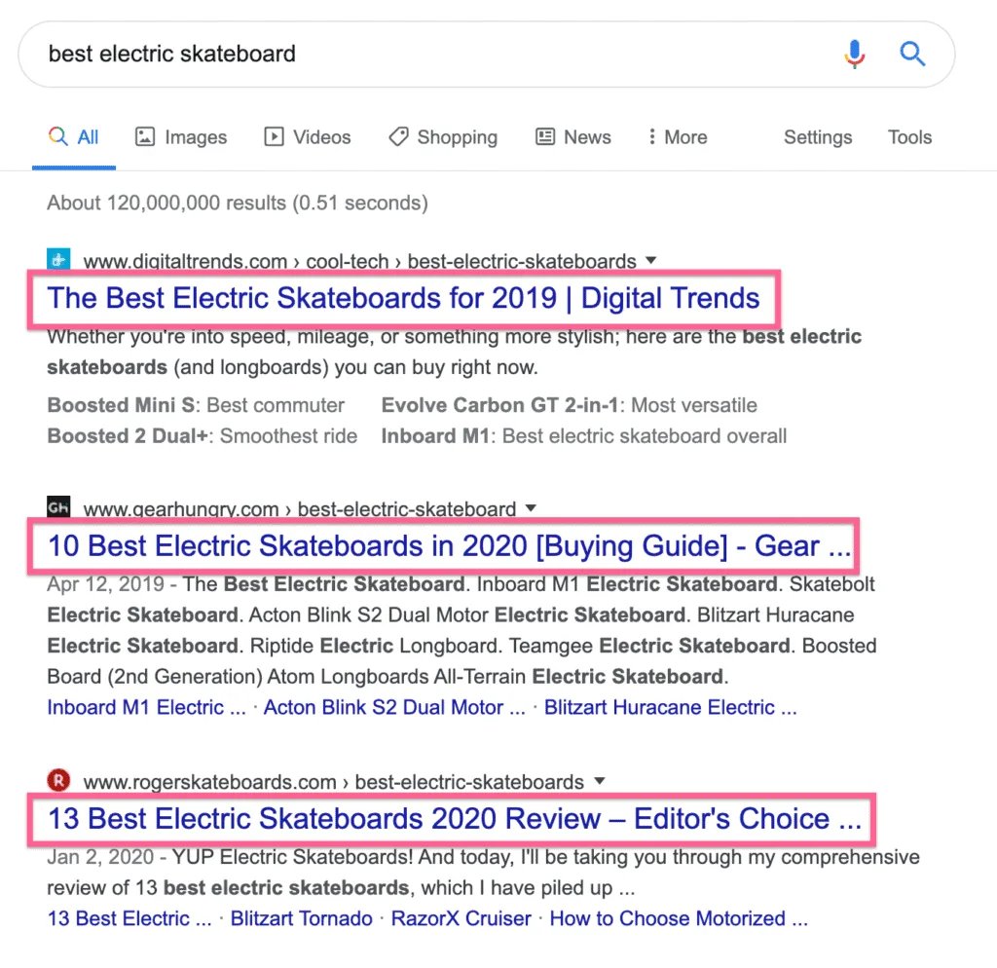The image size is (997, 968).
Task: Open the Images search tab
Action: click(181, 137)
